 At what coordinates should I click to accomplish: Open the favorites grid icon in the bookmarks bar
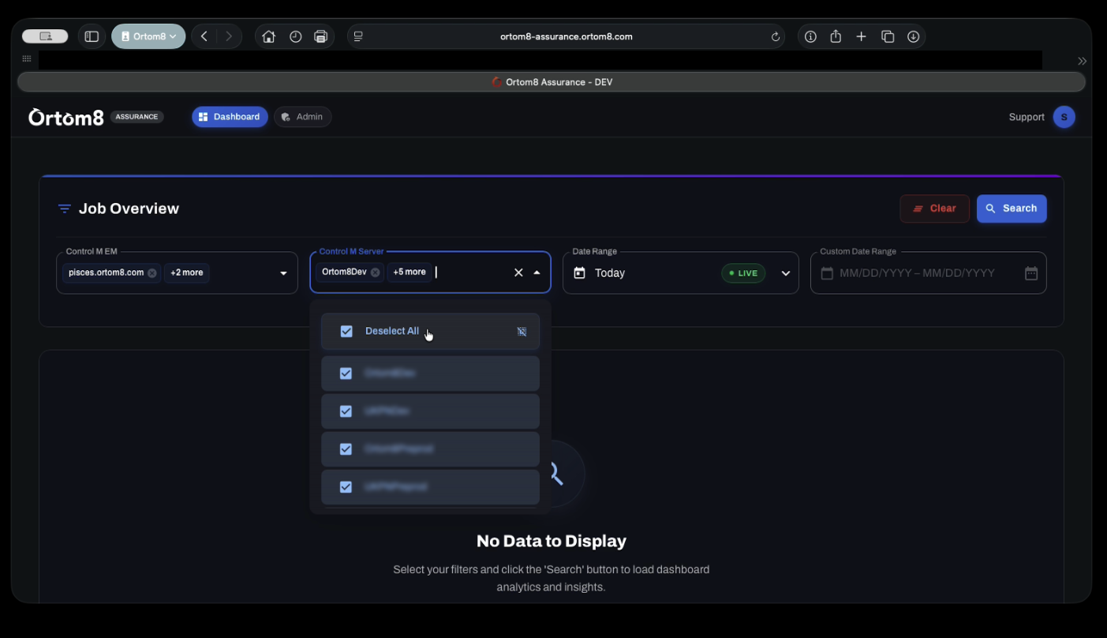tap(27, 59)
